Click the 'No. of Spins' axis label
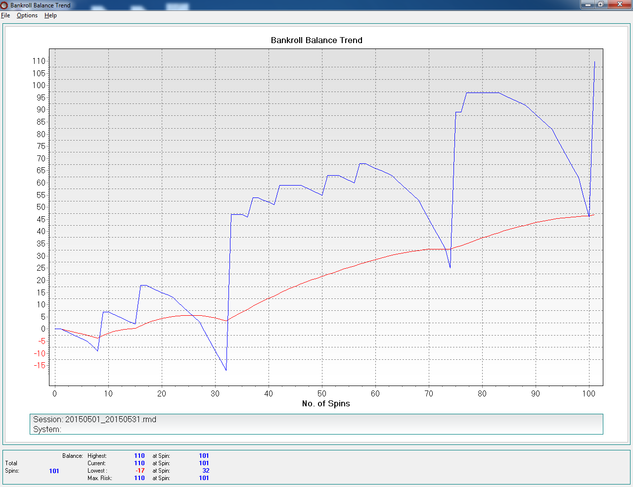Viewport: 633px width, 487px height. click(x=326, y=403)
